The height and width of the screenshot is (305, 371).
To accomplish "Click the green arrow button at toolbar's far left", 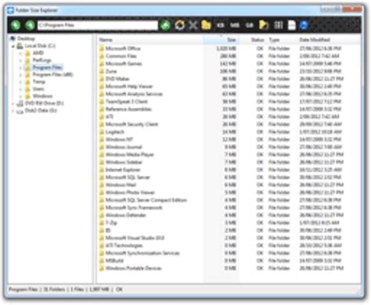I will coord(16,25).
